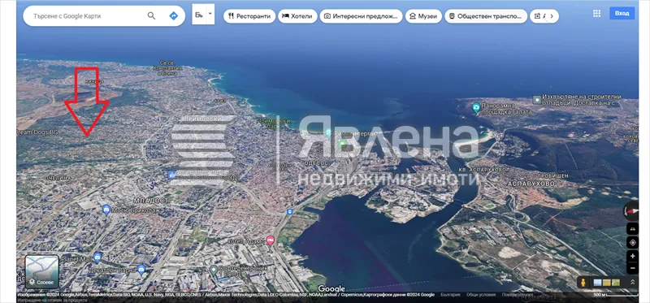
Task: Show my location with the target icon
Action: pos(633,243)
